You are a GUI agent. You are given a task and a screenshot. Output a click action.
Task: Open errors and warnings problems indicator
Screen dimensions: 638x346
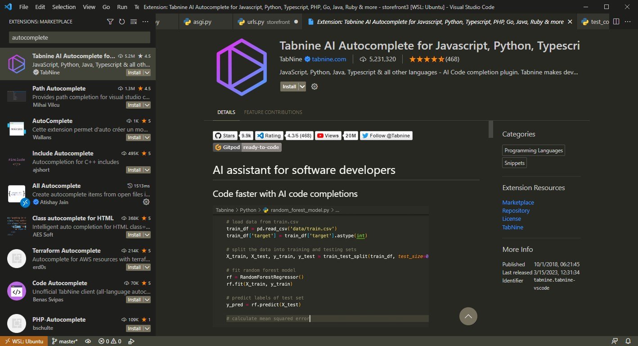110,341
